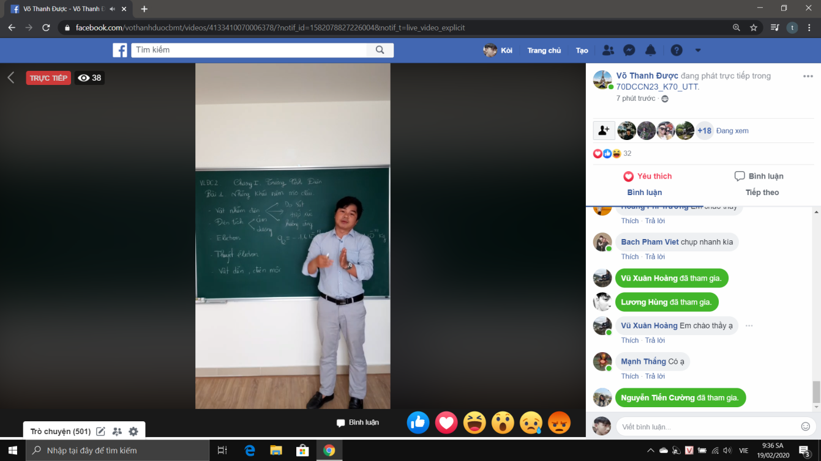Open the notifications bell icon
The width and height of the screenshot is (821, 461).
651,50
